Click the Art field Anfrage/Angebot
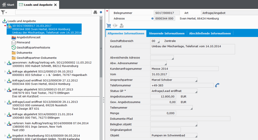Screen dimensions: 258x140 [229, 13]
